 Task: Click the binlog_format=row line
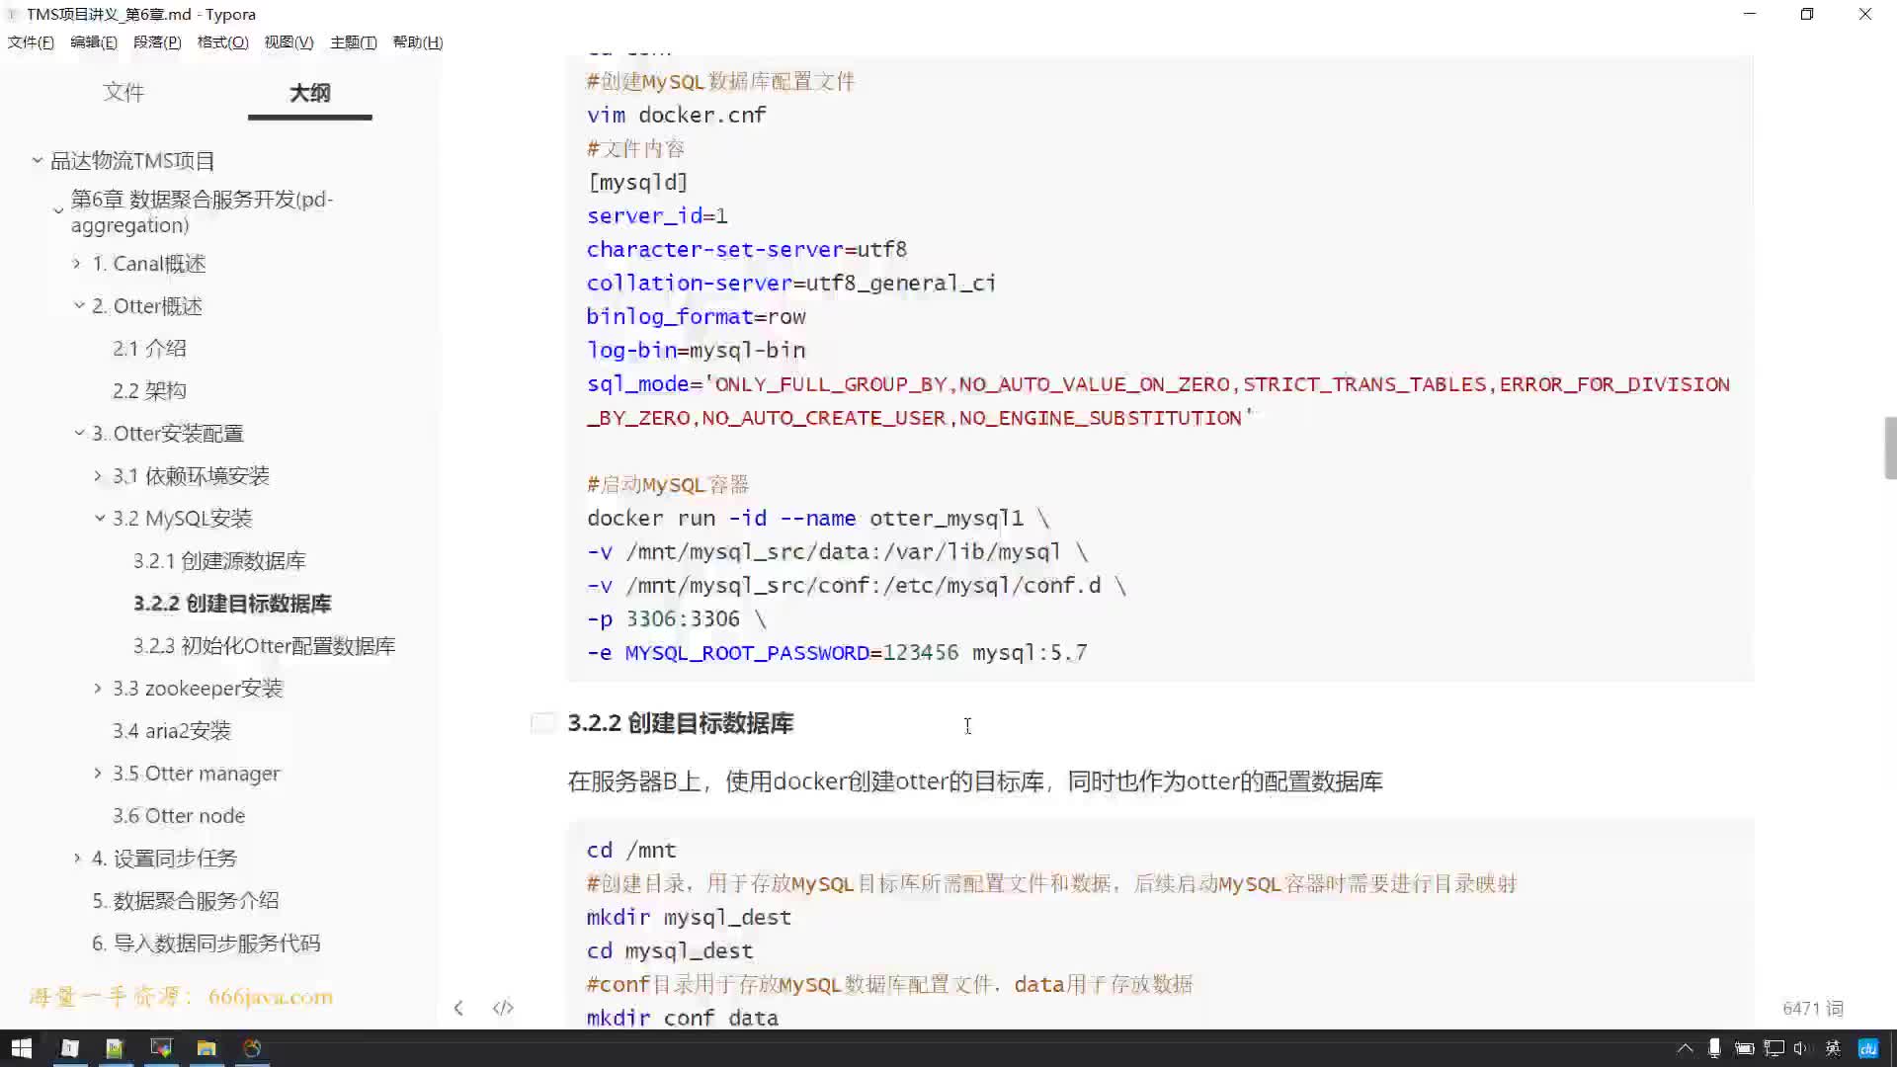[x=696, y=316]
